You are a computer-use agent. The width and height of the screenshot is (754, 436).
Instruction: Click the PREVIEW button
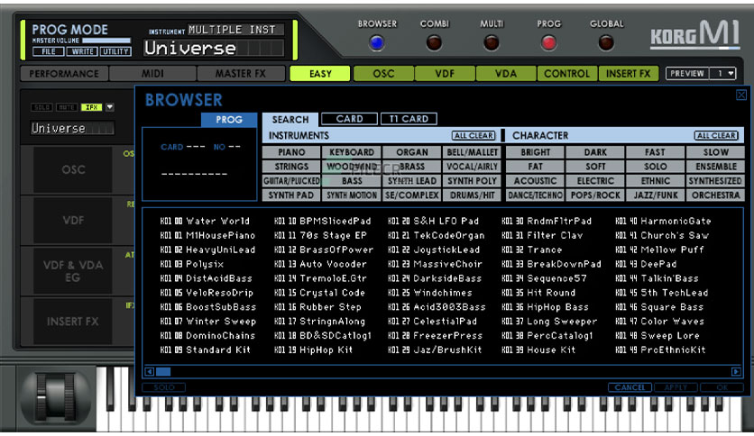coord(687,74)
